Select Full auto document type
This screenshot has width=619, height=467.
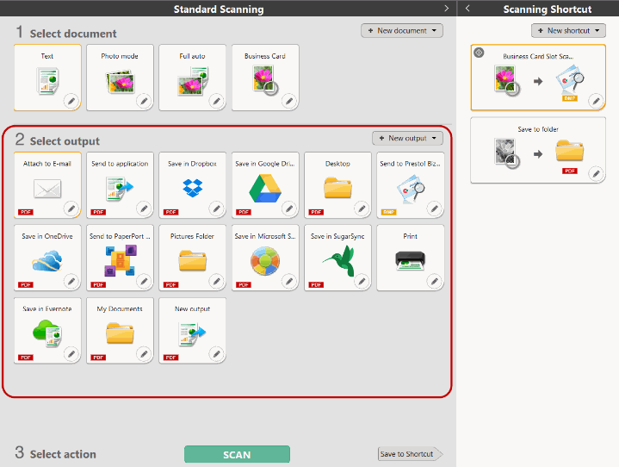pos(192,78)
